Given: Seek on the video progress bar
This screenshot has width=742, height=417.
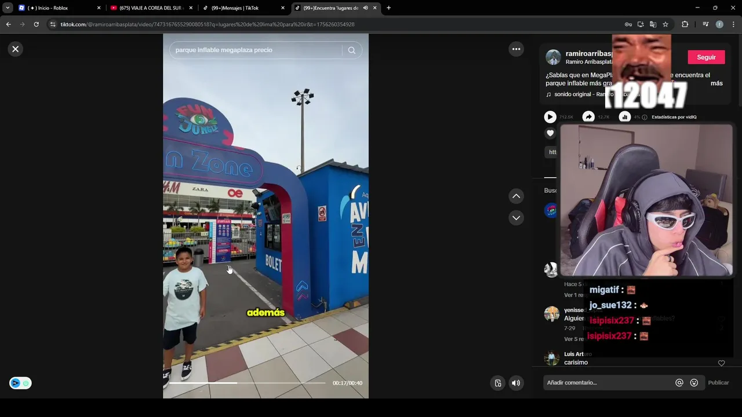Looking at the screenshot, I should click(x=247, y=383).
